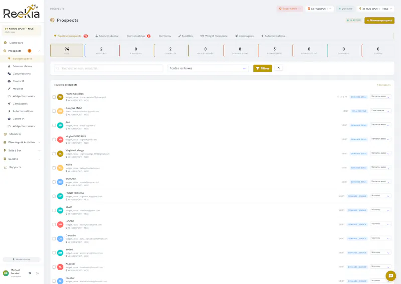This screenshot has height=284, width=401.
Task: Click the PC avatar of Prune Castalan
Action: [60, 97]
